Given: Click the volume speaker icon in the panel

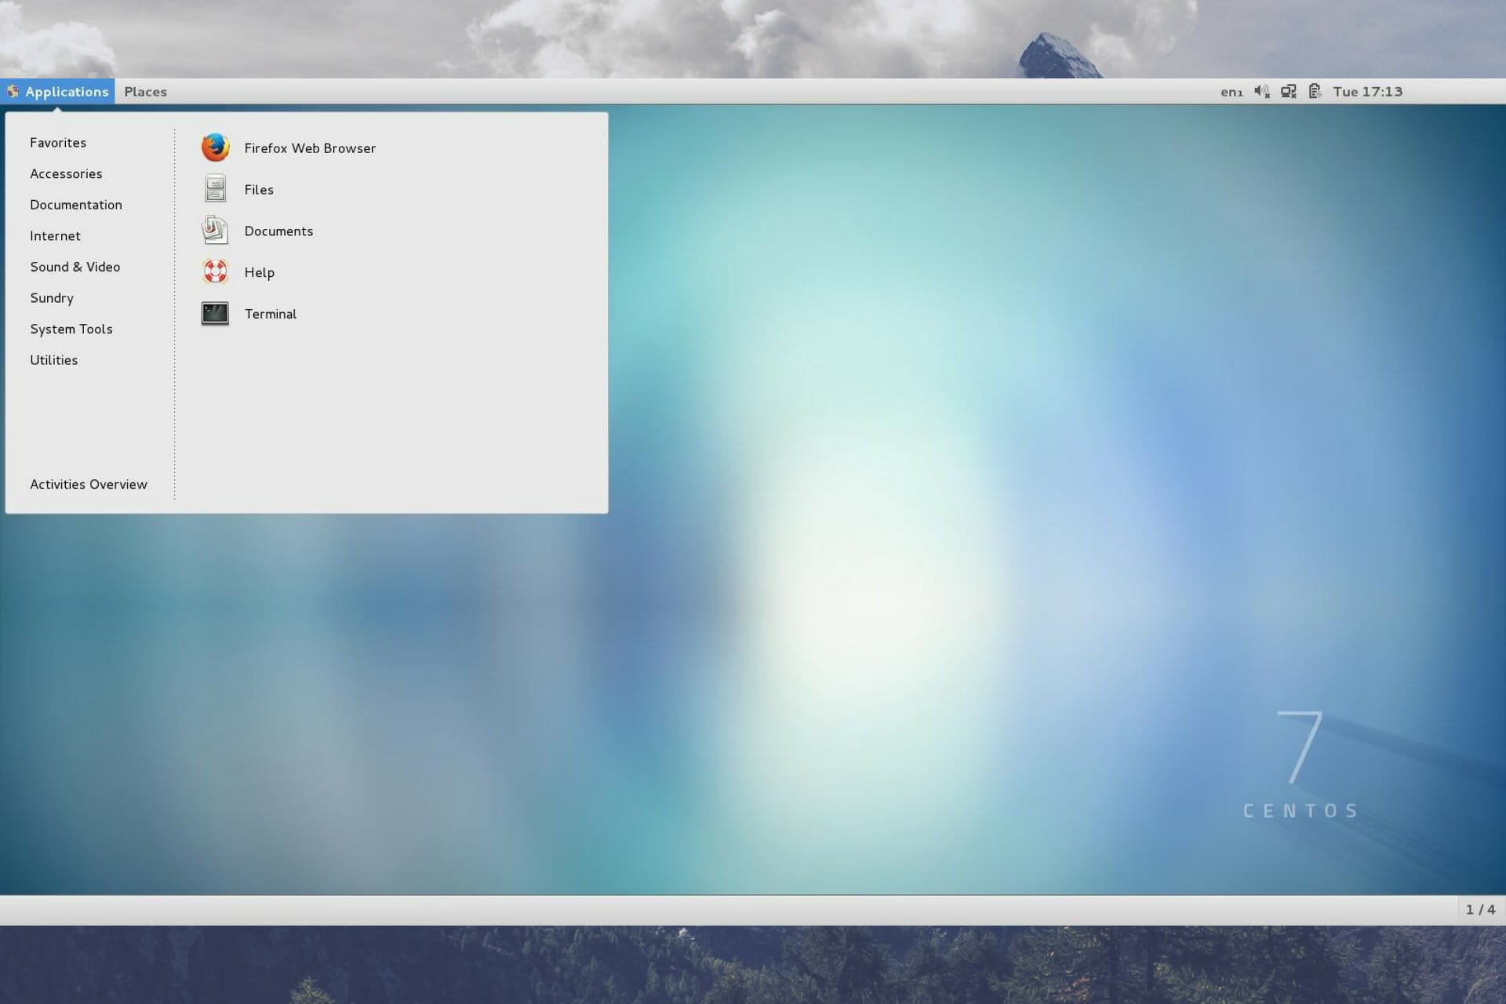Looking at the screenshot, I should [x=1261, y=91].
